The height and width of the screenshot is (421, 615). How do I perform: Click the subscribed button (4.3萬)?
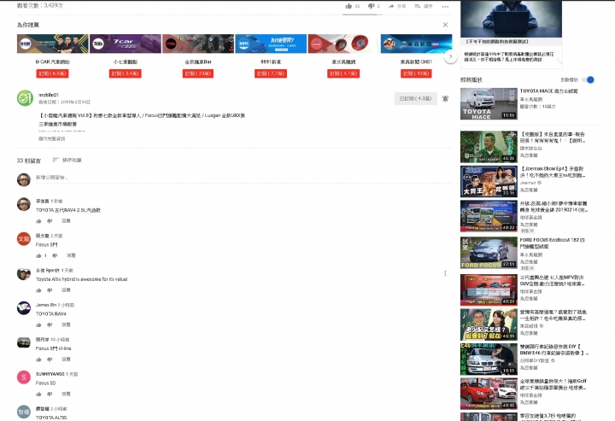[415, 99]
